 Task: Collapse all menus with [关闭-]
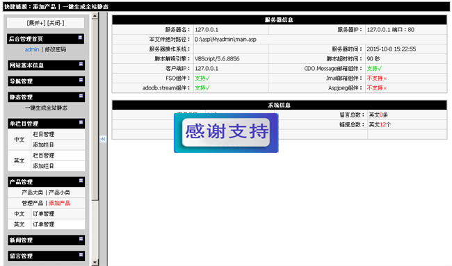coord(56,23)
